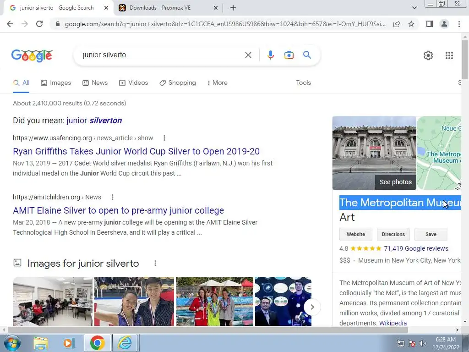Screen dimensions: 469x352
Task: Open the Google apps grid
Action: 449,55
